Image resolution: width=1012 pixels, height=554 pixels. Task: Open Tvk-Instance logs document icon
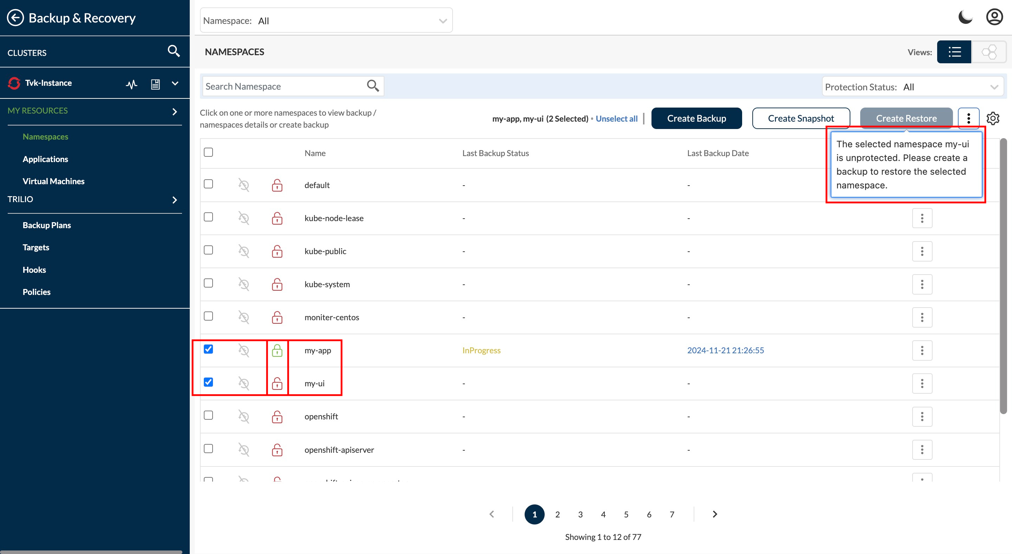pyautogui.click(x=155, y=84)
